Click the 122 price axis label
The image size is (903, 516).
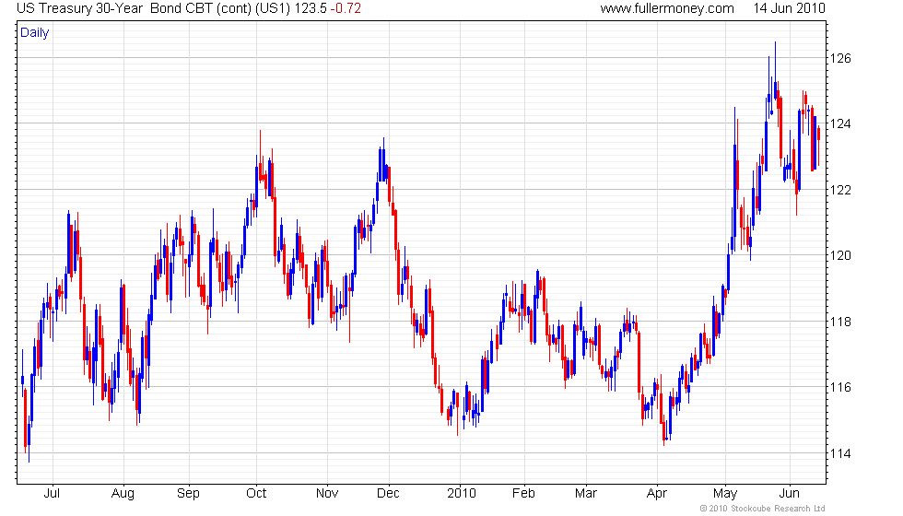[x=839, y=190]
